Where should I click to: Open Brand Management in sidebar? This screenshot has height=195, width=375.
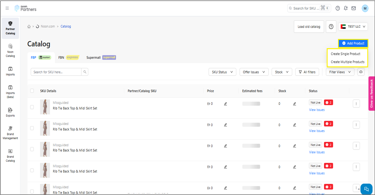(x=10, y=133)
